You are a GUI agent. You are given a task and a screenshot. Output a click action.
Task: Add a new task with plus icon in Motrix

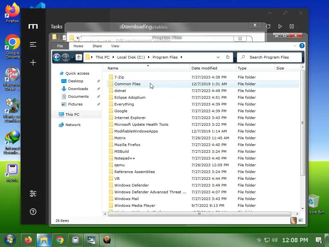[33, 62]
